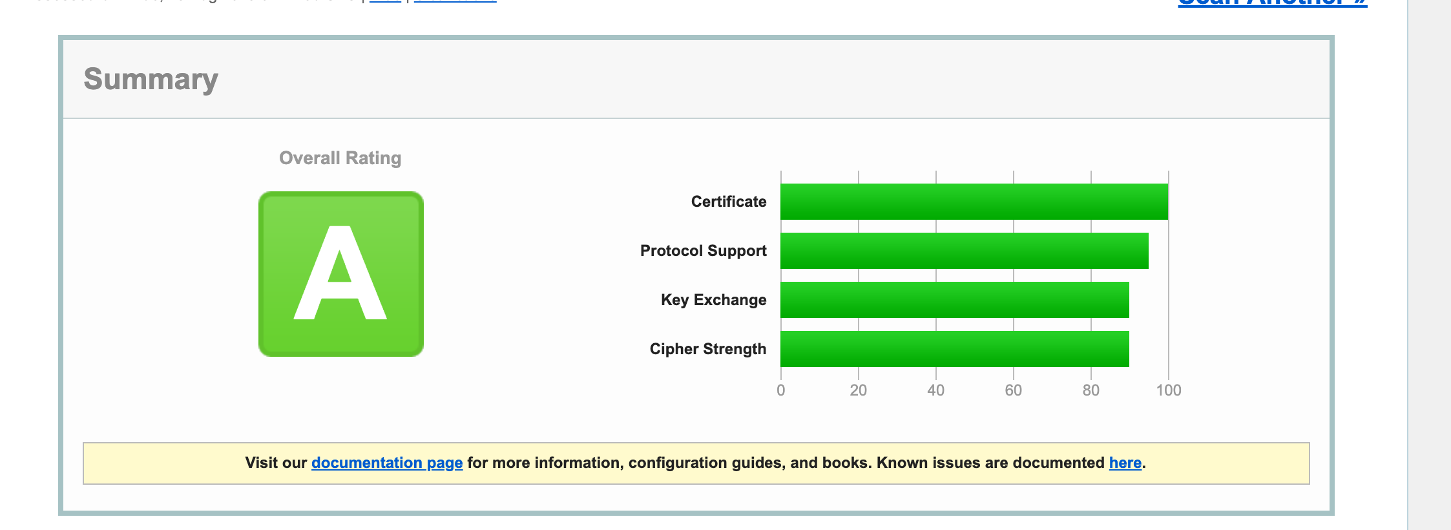
Task: Click the Certificate chart label
Action: [728, 202]
